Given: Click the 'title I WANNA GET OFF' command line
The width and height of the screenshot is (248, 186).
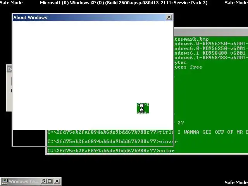Looking at the screenshot, I should pyautogui.click(x=147, y=132).
